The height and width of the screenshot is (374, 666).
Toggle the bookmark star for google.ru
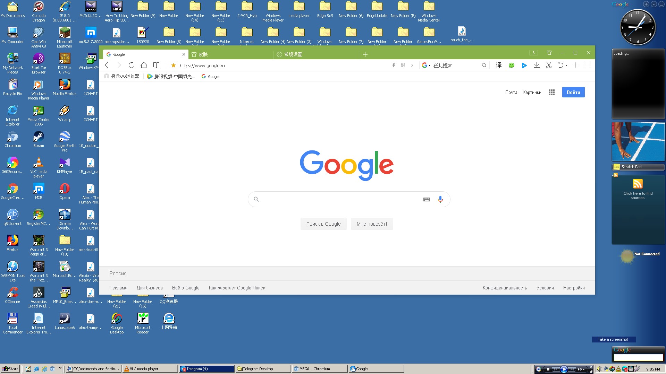173,65
